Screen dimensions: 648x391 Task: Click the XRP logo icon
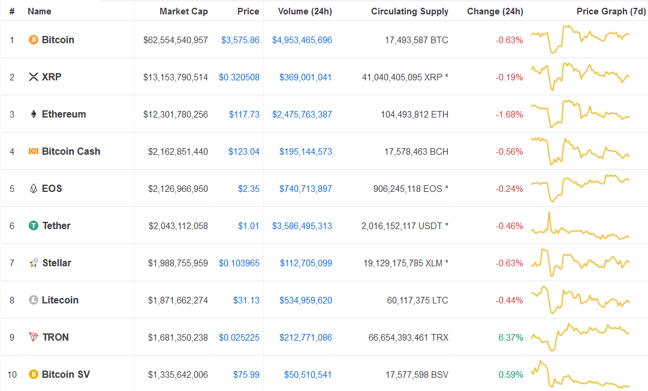[34, 77]
